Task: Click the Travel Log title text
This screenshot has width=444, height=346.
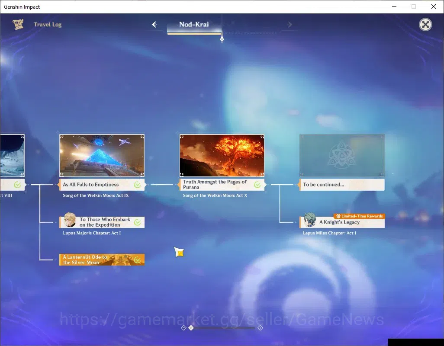Action: (48, 25)
